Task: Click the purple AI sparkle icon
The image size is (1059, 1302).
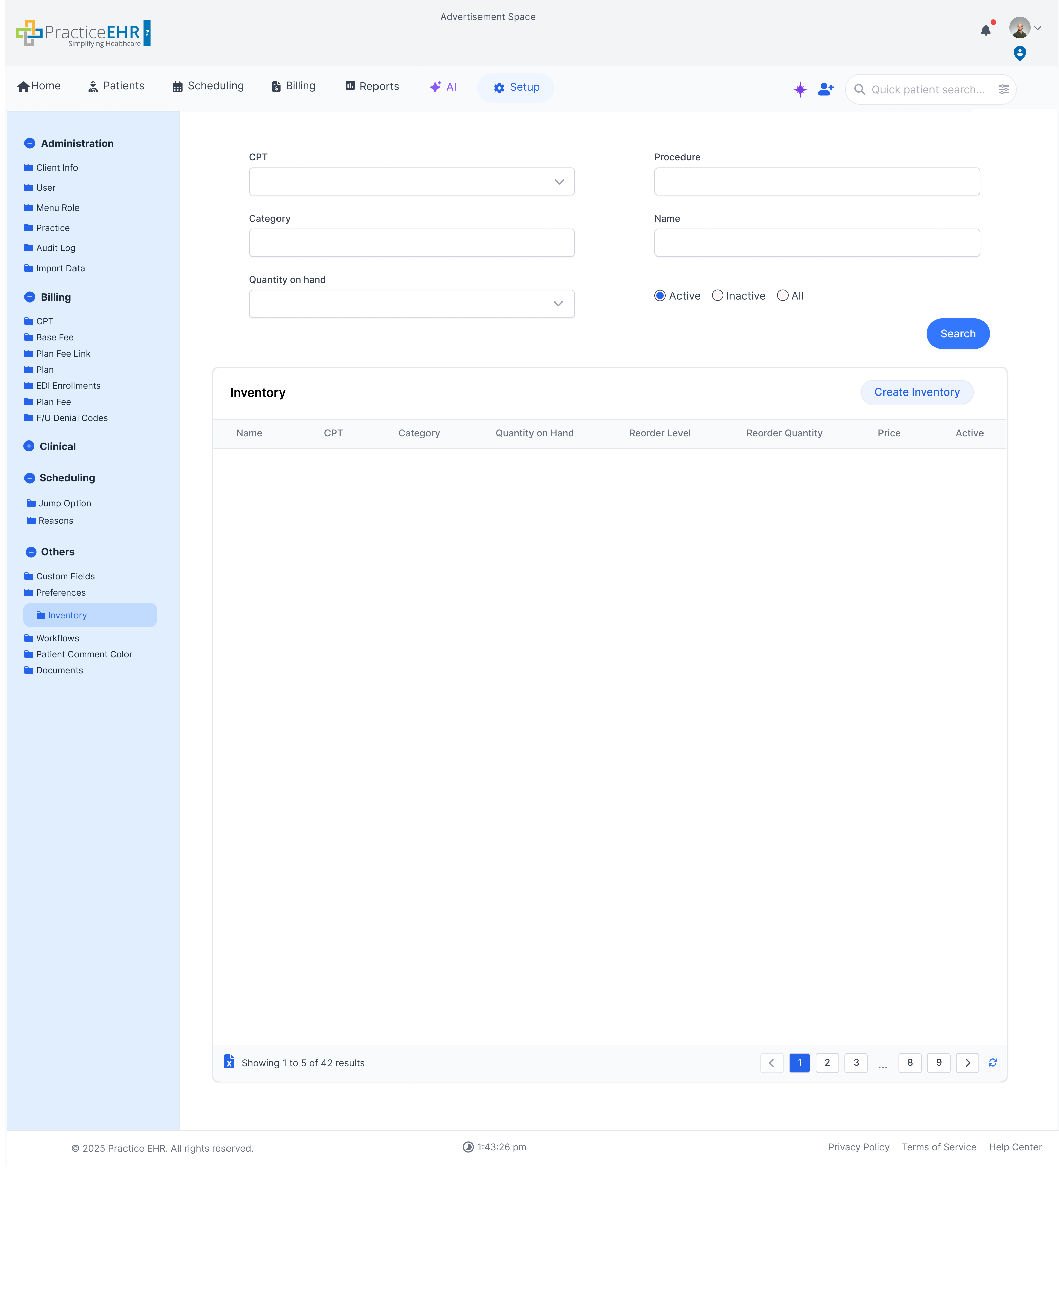Action: click(800, 89)
